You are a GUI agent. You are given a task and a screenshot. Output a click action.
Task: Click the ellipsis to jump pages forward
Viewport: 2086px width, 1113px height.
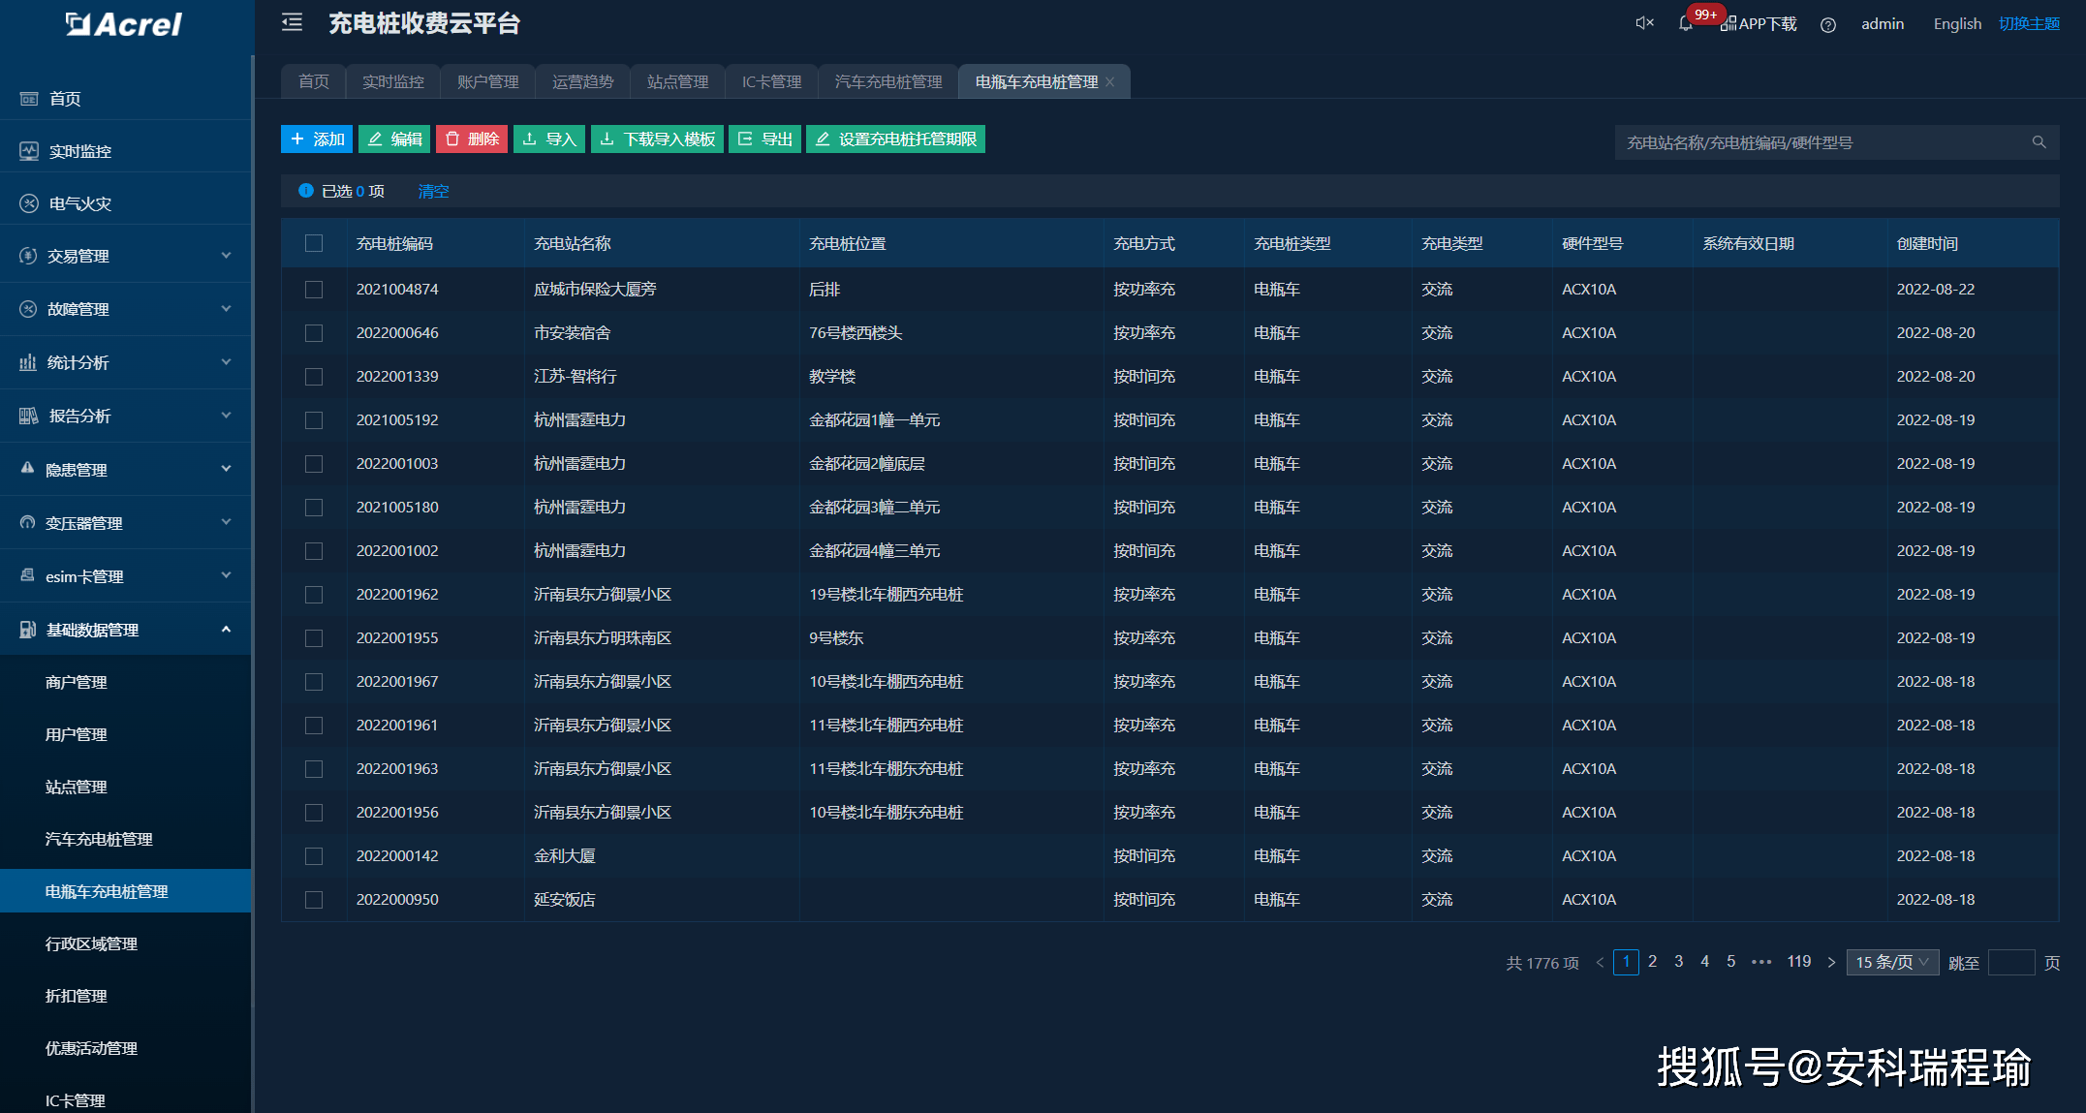(1761, 962)
